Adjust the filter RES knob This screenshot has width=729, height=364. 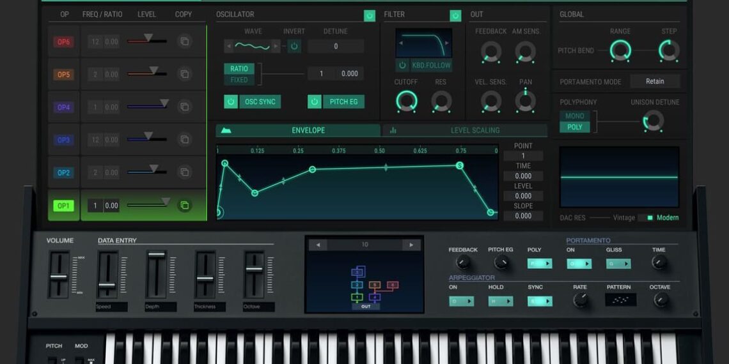(x=441, y=101)
